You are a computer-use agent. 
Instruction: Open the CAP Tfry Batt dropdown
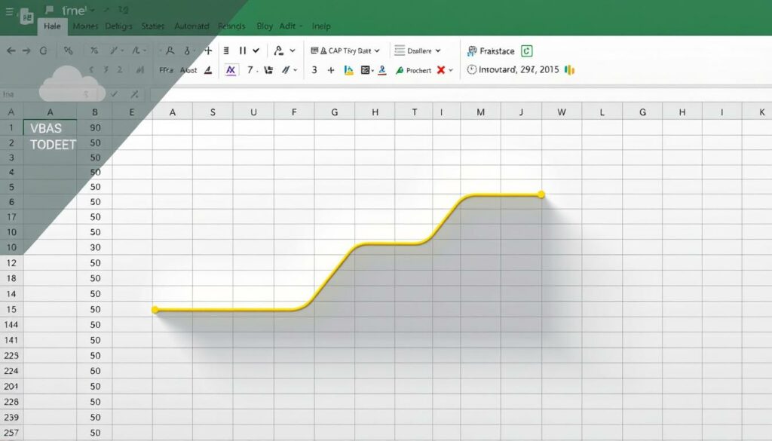[345, 51]
